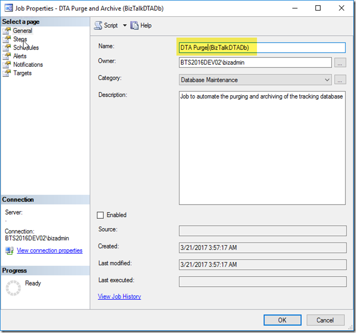Click inside the Owner text field
The image size is (356, 333).
click(255, 63)
